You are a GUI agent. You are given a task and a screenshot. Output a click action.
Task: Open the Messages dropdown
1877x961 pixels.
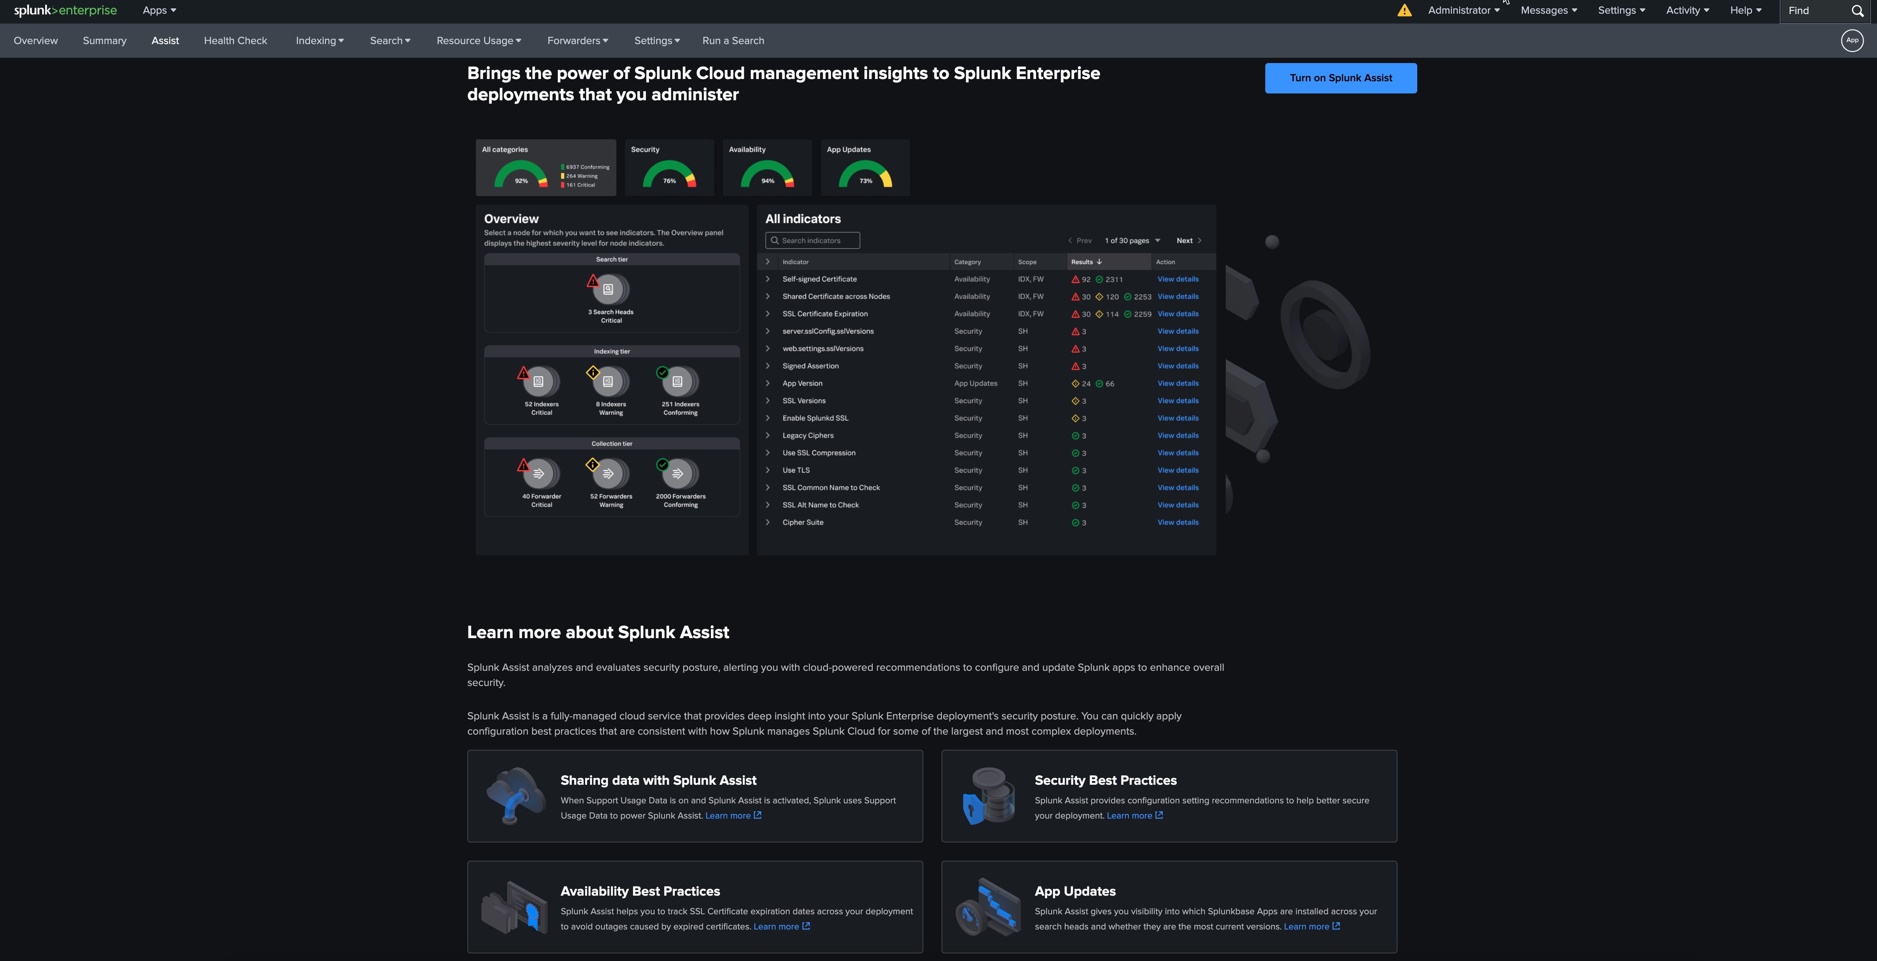pyautogui.click(x=1548, y=10)
